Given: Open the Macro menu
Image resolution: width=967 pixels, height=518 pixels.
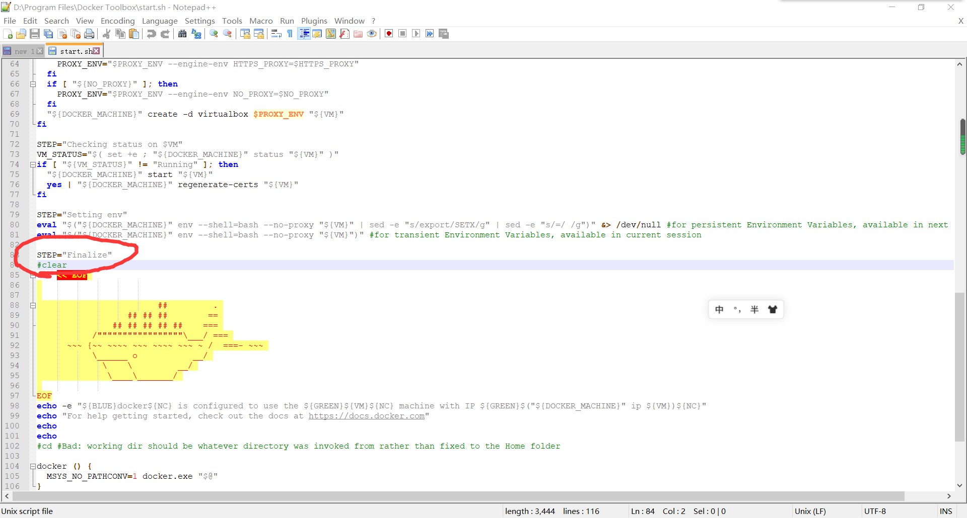Looking at the screenshot, I should click(261, 21).
